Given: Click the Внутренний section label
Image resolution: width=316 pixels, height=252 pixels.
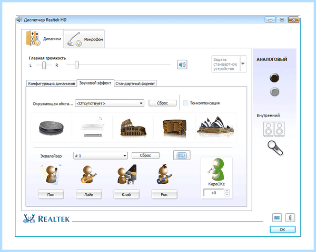Looking at the screenshot, I should (268, 115).
